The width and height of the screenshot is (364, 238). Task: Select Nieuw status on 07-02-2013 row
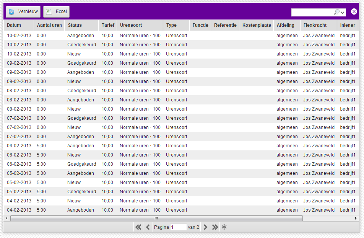tap(74, 127)
